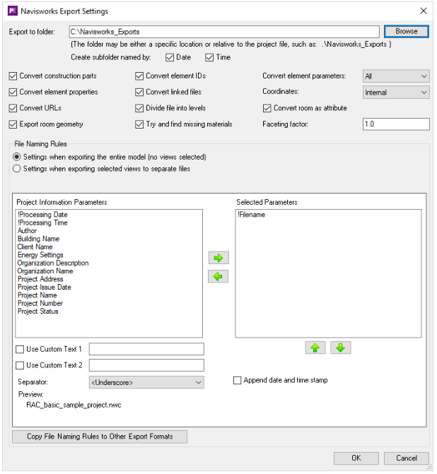Click the Navisworks Export Settings app icon
This screenshot has height=474, width=437.
click(x=13, y=11)
